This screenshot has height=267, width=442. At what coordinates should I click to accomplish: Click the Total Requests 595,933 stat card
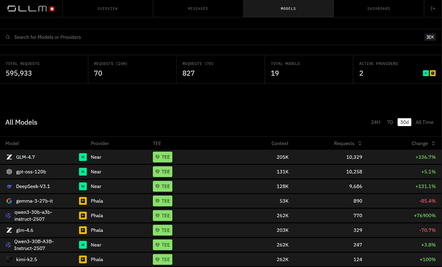(x=44, y=69)
